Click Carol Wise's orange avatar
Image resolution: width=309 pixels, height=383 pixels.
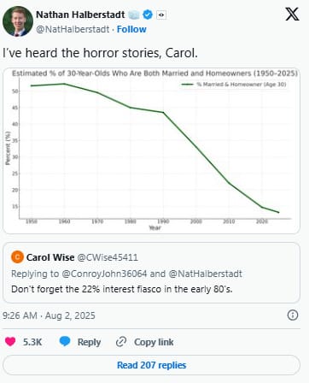[17, 257]
